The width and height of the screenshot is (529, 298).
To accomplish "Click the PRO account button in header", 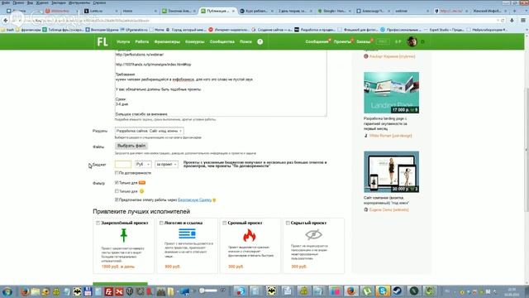I will 383,41.
